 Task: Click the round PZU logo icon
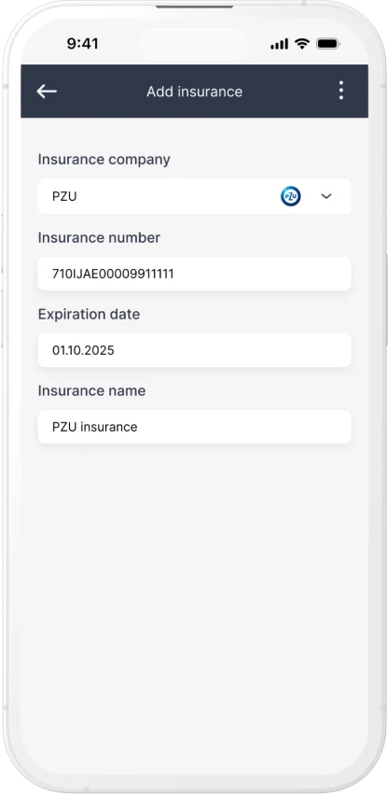pos(291,196)
